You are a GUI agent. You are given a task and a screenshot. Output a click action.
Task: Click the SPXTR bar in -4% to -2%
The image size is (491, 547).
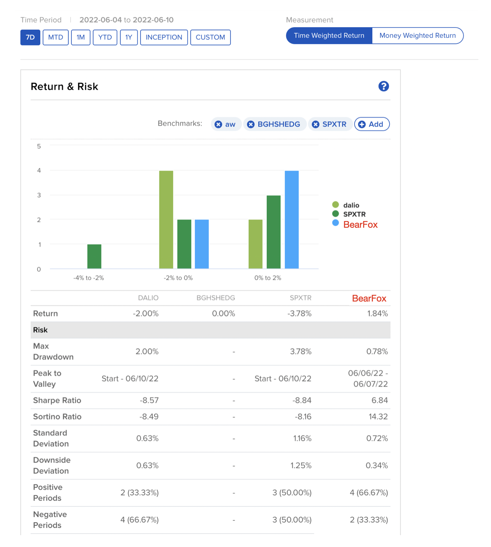click(94, 257)
